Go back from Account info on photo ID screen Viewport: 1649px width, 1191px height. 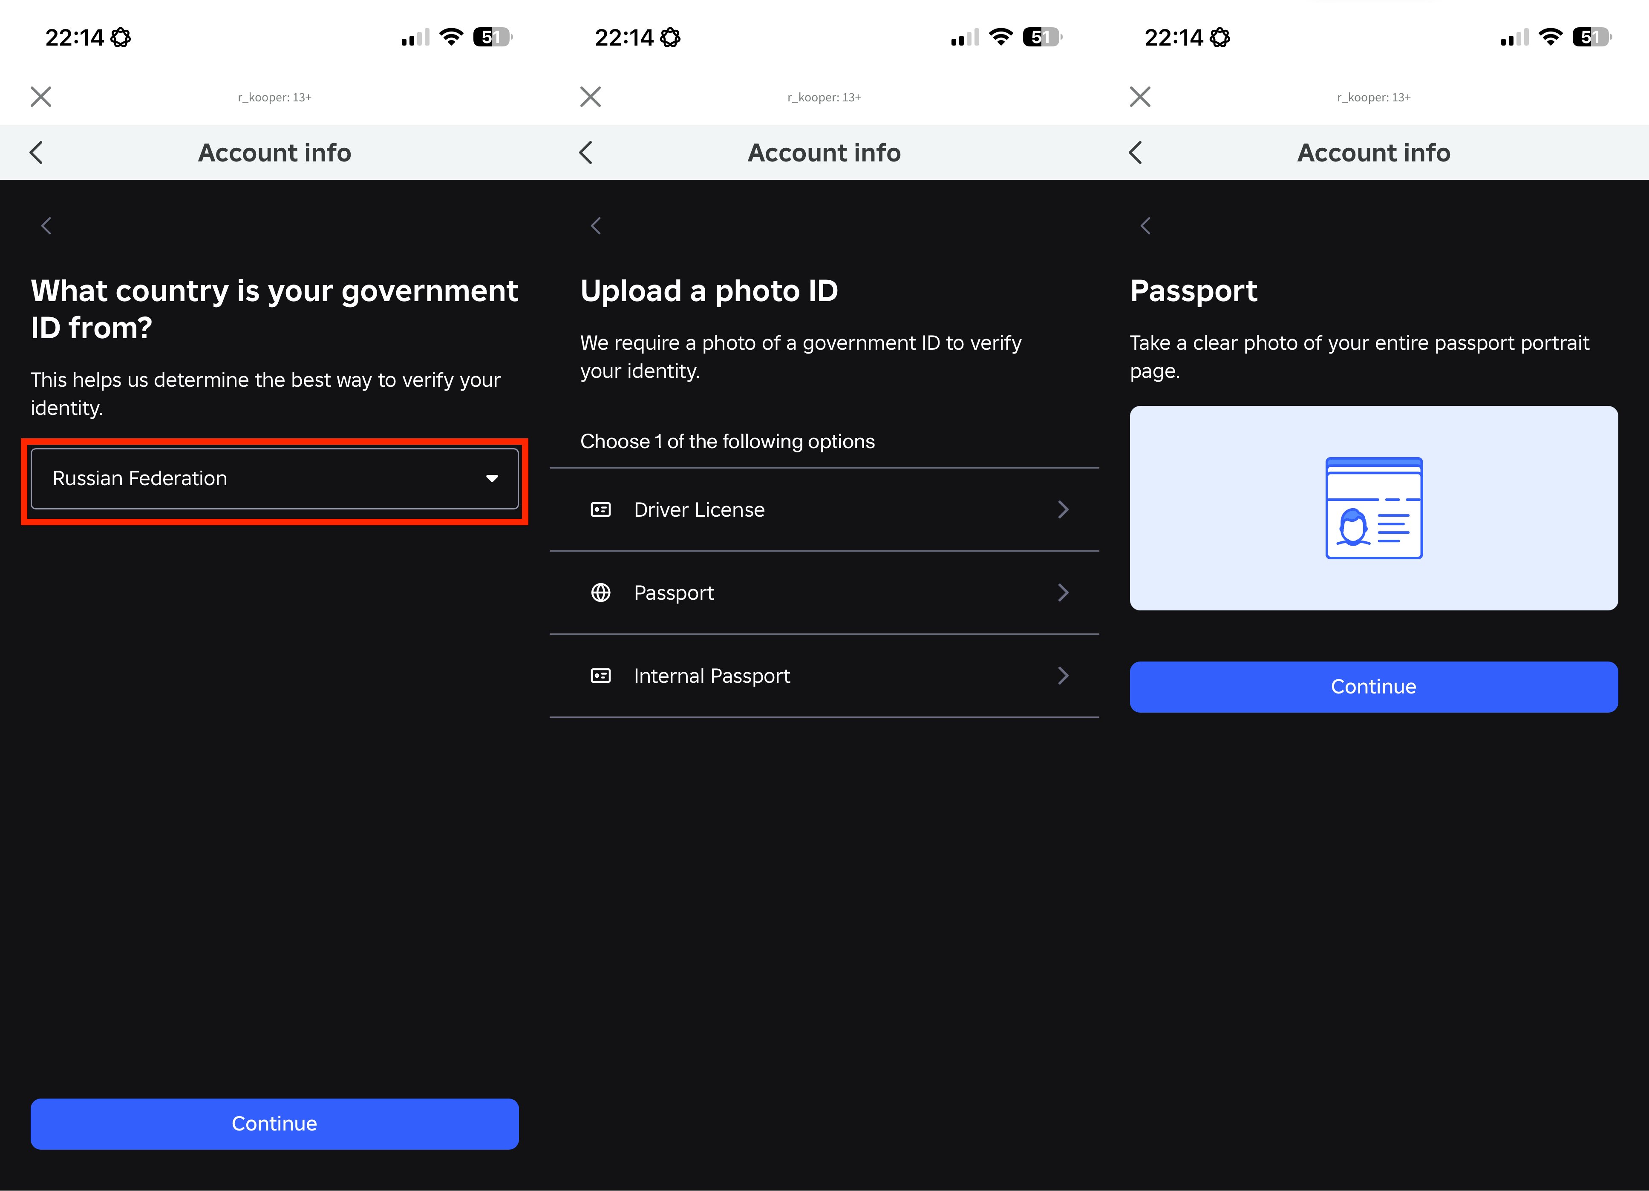click(586, 152)
